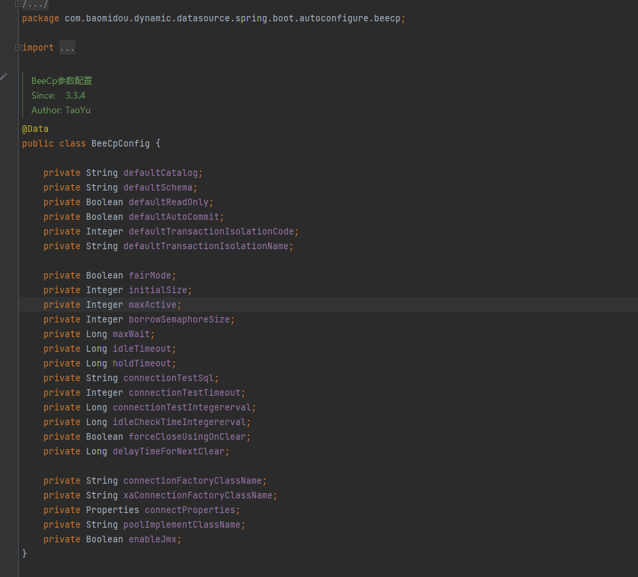Viewport: 638px width, 577px height.
Task: Click the borrowSemaphoreSize field
Action: pyautogui.click(x=179, y=319)
